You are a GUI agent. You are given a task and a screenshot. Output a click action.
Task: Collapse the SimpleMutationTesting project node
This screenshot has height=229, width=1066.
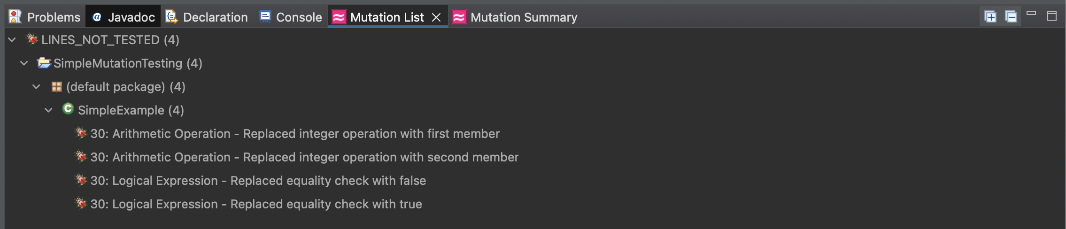point(24,63)
